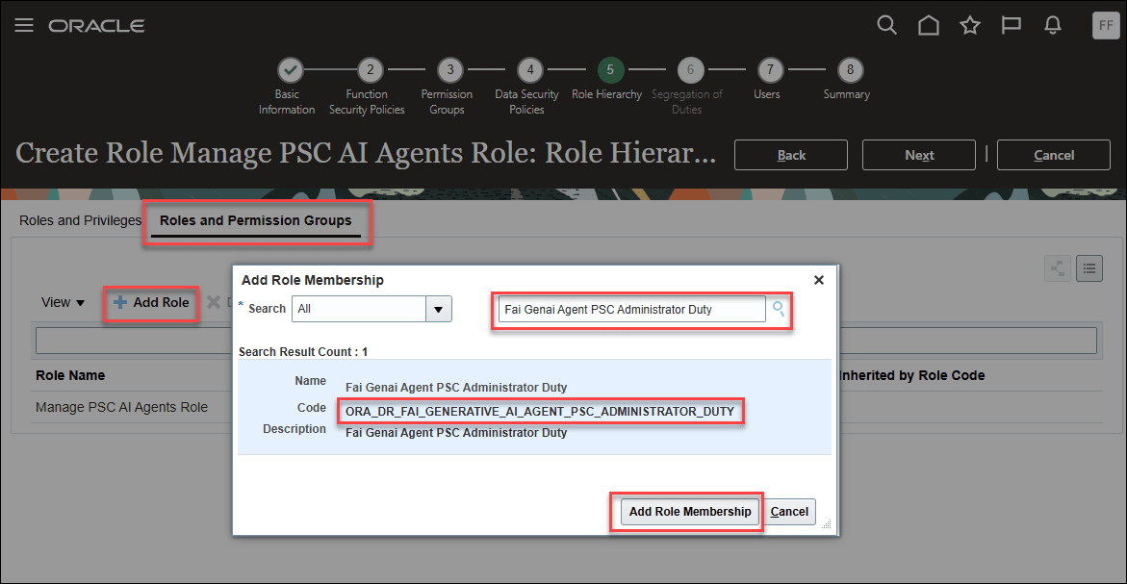This screenshot has width=1127, height=584.
Task: Expand the Search scope dropdown showing All
Action: 438,308
